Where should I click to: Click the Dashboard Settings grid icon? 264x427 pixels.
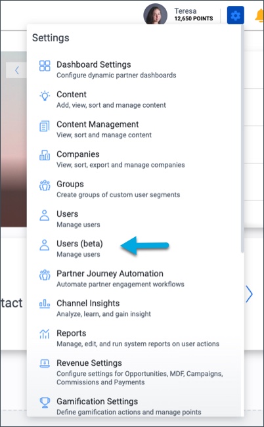[45, 66]
